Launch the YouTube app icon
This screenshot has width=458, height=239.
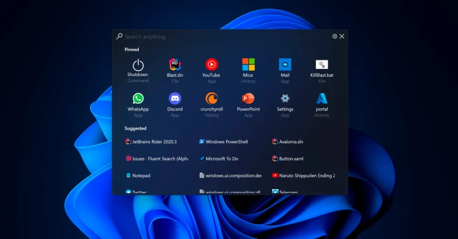pyautogui.click(x=211, y=65)
